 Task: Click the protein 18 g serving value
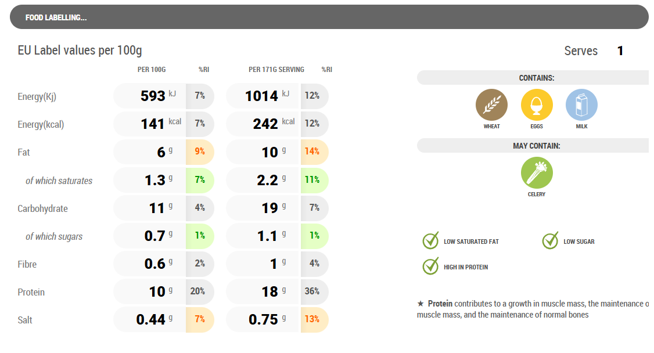(x=270, y=291)
